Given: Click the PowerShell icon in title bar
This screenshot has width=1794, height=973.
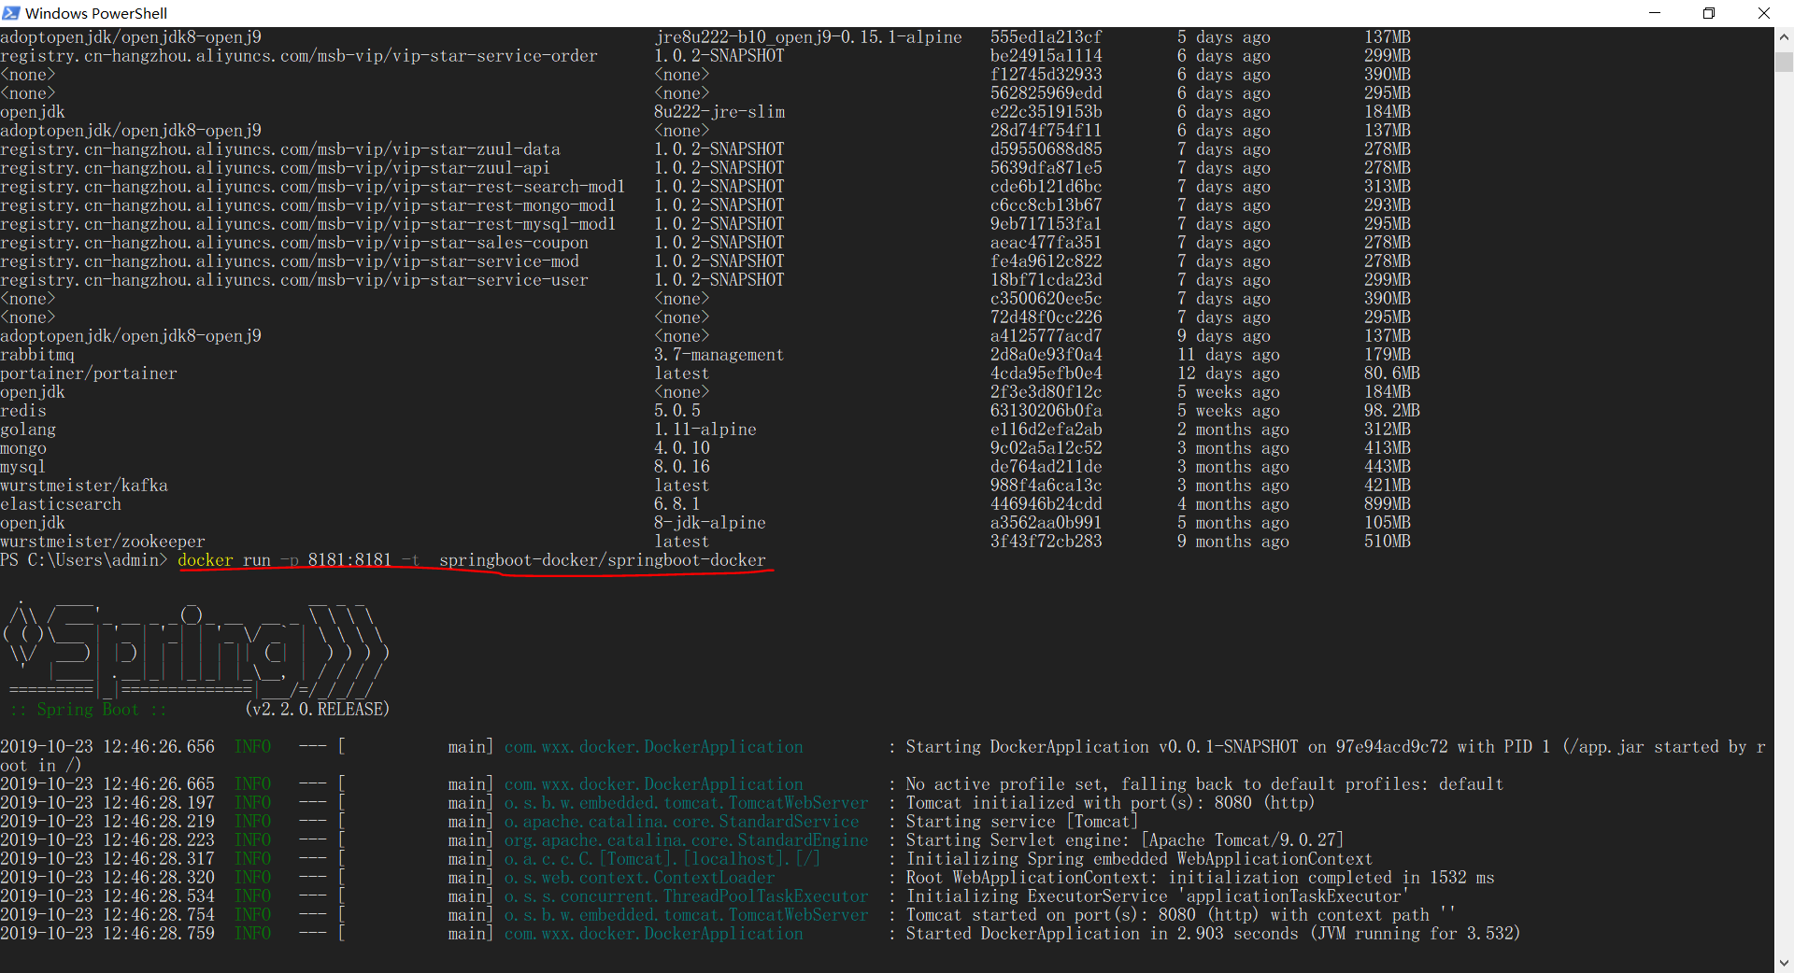Looking at the screenshot, I should click(10, 13).
